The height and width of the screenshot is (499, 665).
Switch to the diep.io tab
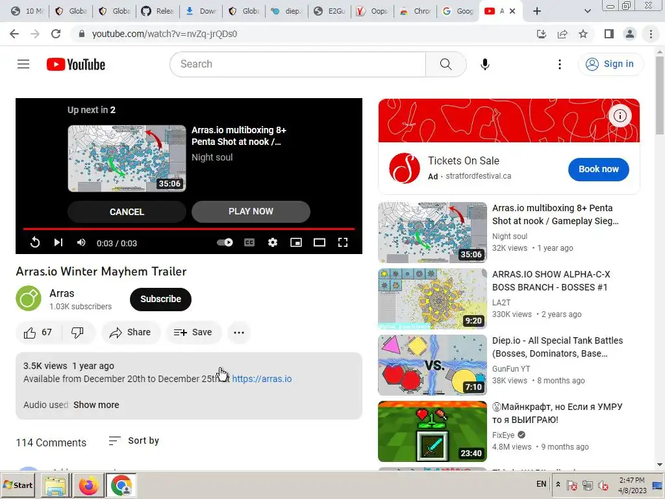click(288, 11)
